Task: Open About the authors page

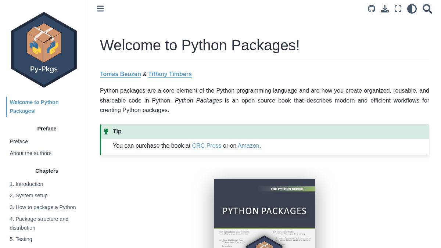Action: (x=31, y=153)
